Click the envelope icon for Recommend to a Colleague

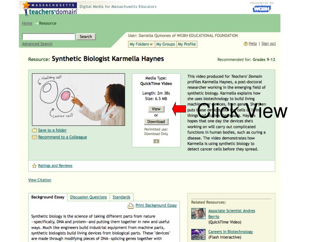pyautogui.click(x=34, y=137)
